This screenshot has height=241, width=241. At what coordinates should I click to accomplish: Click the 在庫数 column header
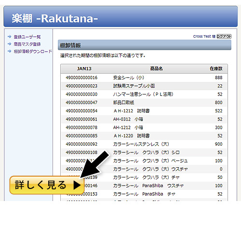pos(216,69)
